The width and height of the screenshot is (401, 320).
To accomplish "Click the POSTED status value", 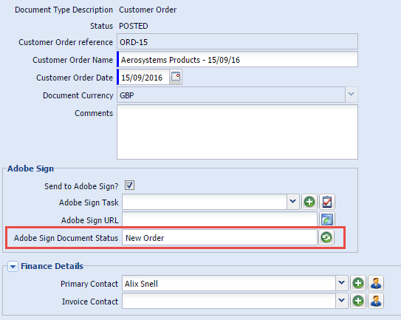I will click(x=133, y=26).
